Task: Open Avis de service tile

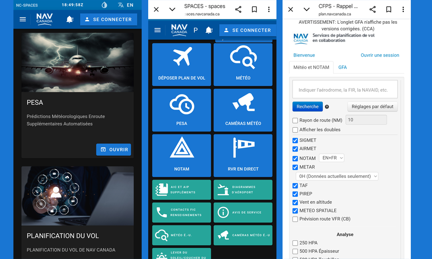Action: [243, 212]
